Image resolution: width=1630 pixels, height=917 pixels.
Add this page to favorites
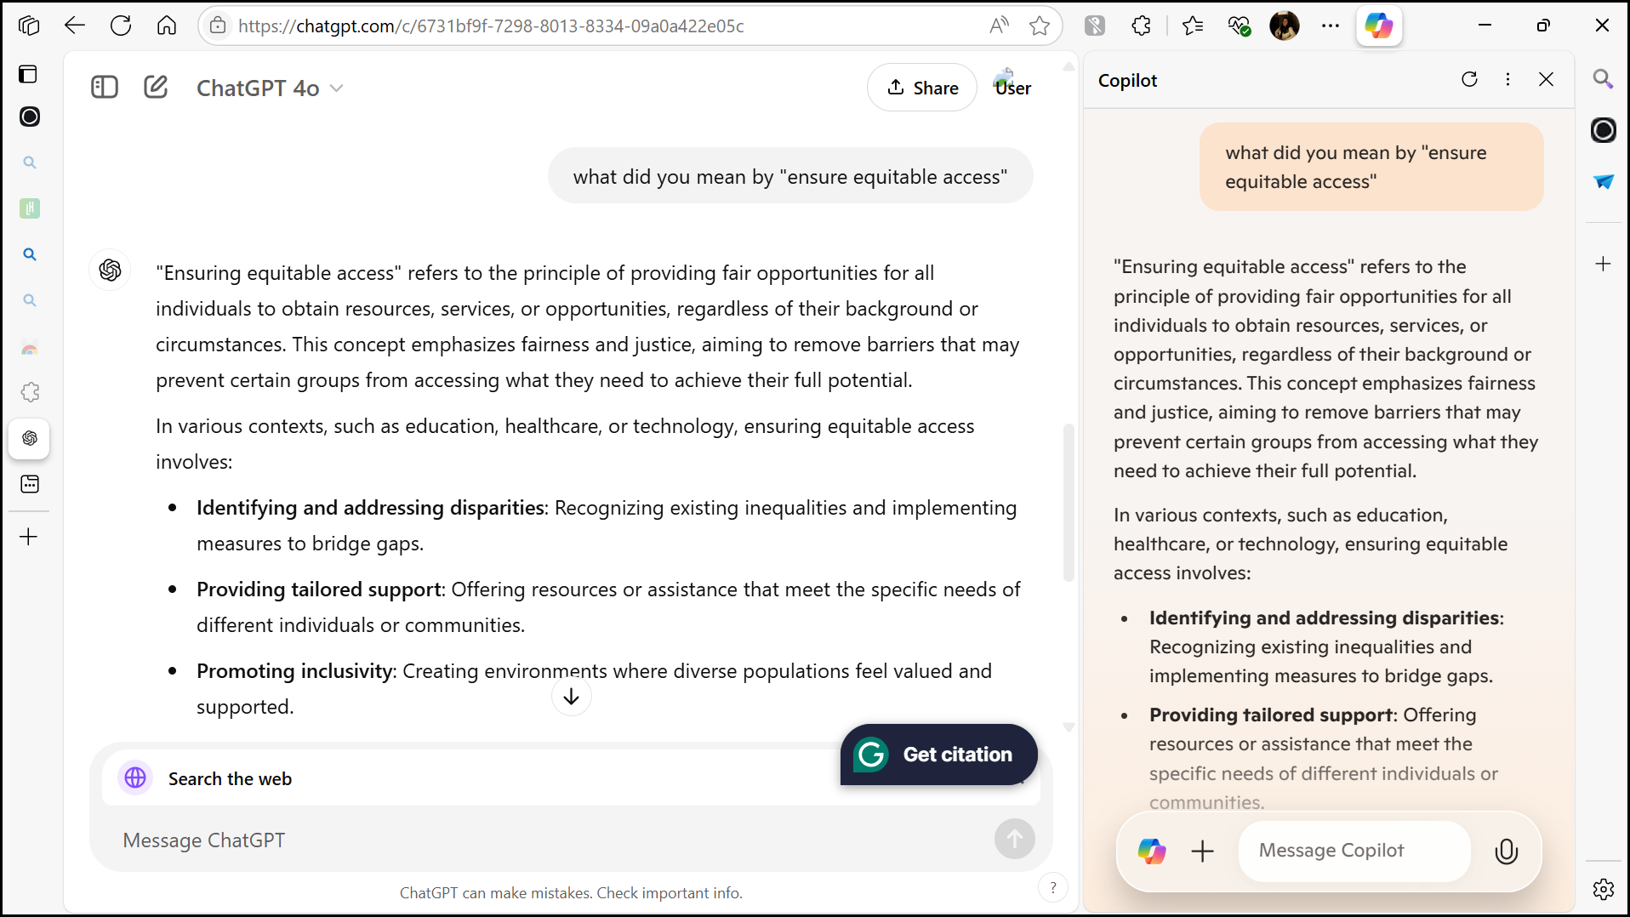point(1040,26)
